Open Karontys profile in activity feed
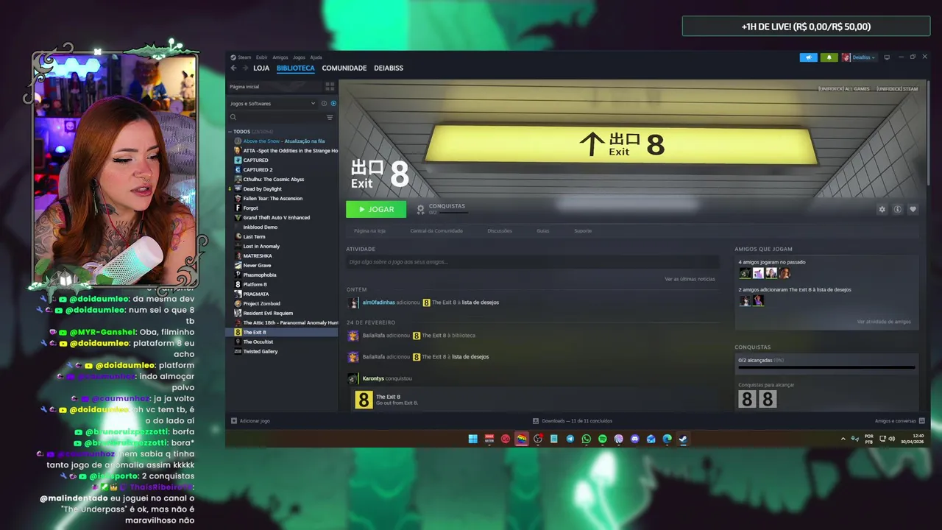942x530 pixels. [373, 378]
